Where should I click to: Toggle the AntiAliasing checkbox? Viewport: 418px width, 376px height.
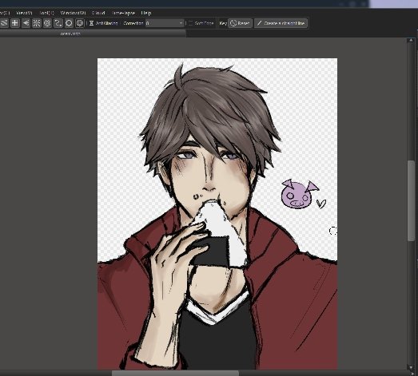pos(91,23)
